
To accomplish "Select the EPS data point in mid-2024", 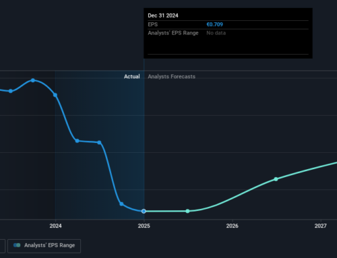I will pyautogui.click(x=99, y=142).
